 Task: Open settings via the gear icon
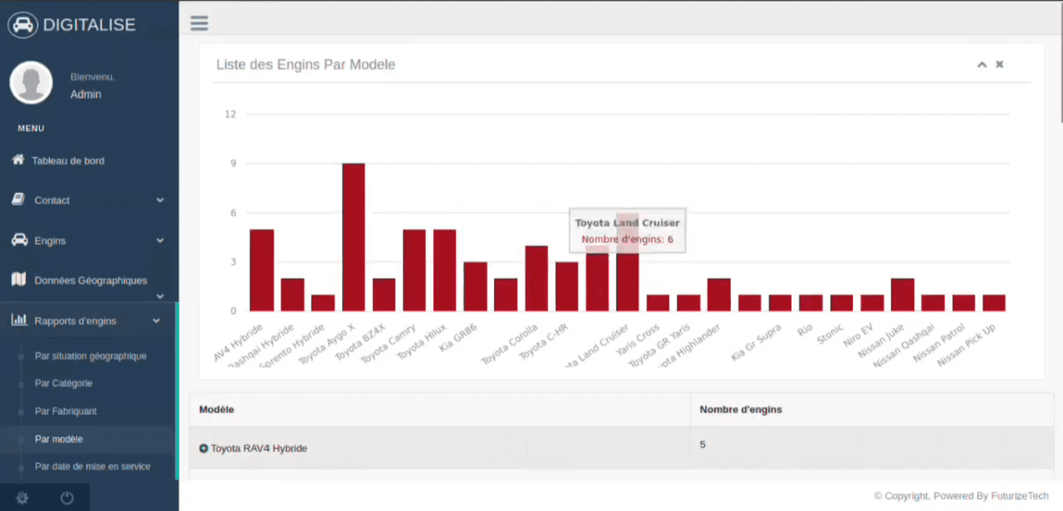click(22, 498)
